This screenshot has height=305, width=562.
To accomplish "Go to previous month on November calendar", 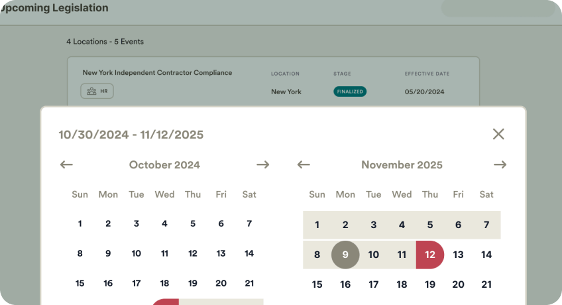I will [x=304, y=164].
